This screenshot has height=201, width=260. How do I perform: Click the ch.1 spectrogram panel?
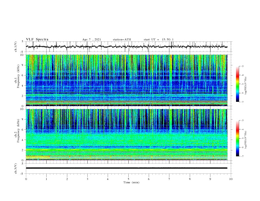[127, 80]
